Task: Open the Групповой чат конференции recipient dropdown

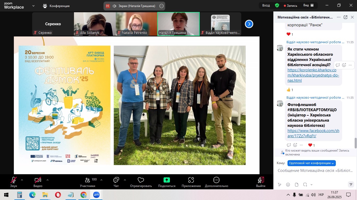Action: [312, 163]
